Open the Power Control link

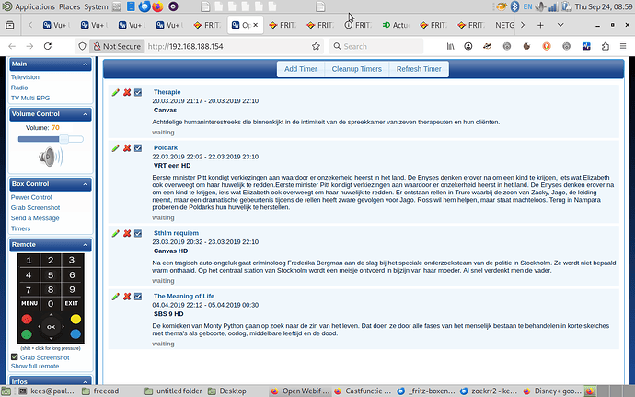tap(31, 197)
